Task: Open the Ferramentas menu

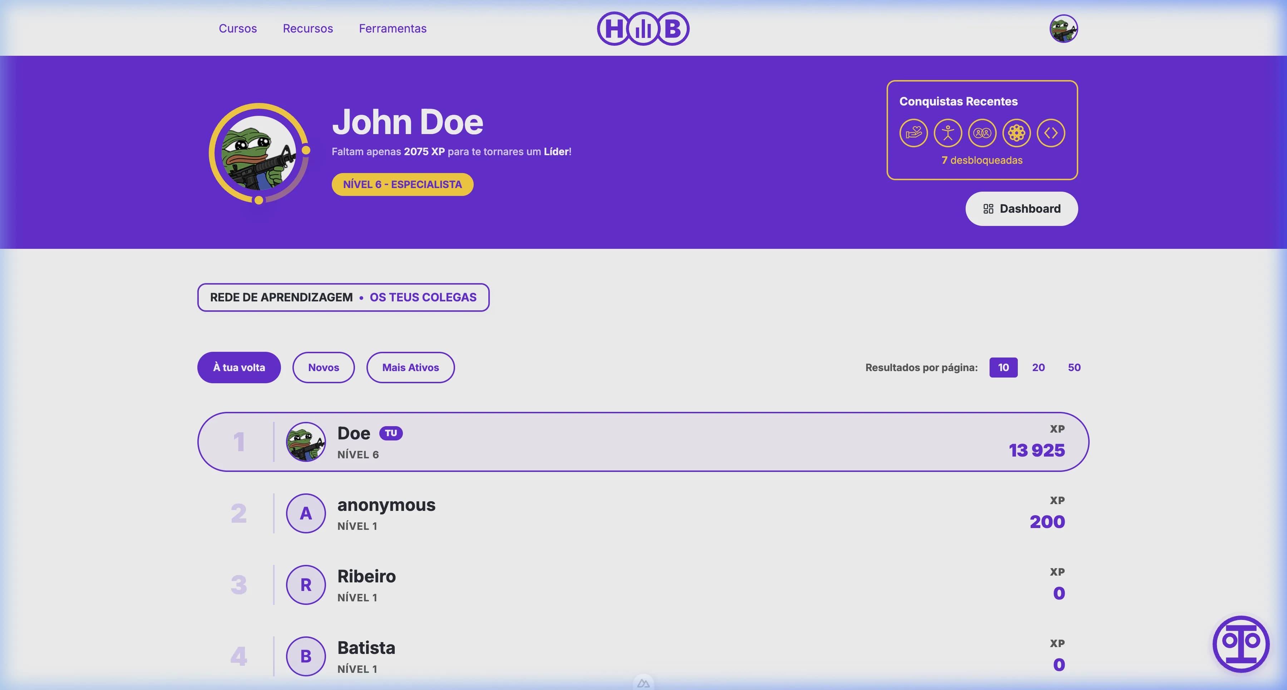Action: click(x=393, y=29)
